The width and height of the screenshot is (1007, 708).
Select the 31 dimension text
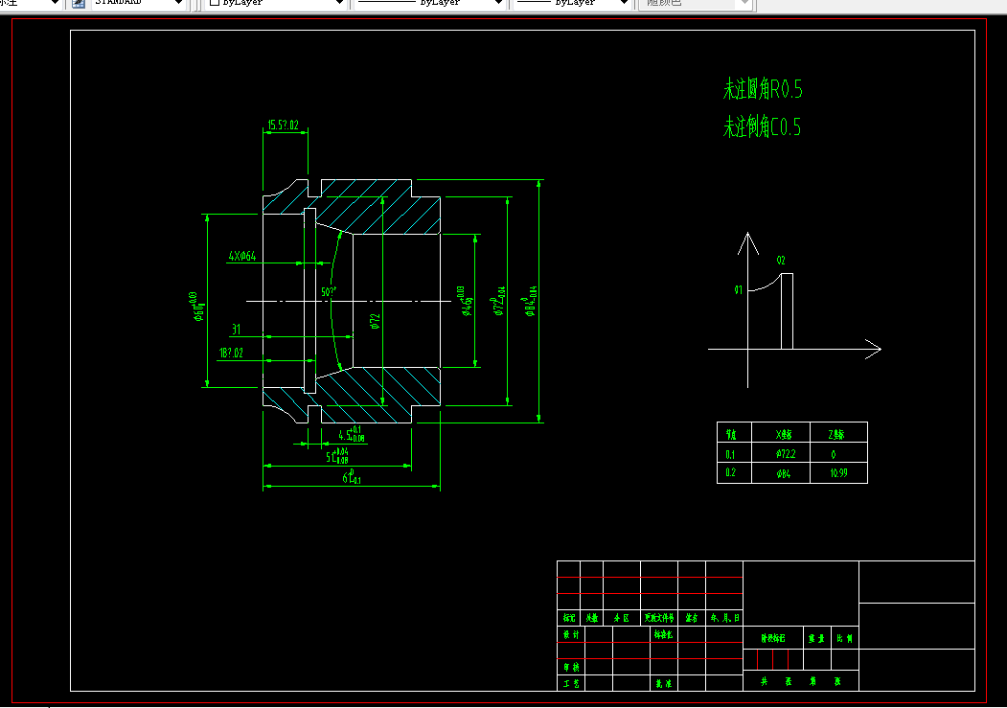(x=237, y=330)
